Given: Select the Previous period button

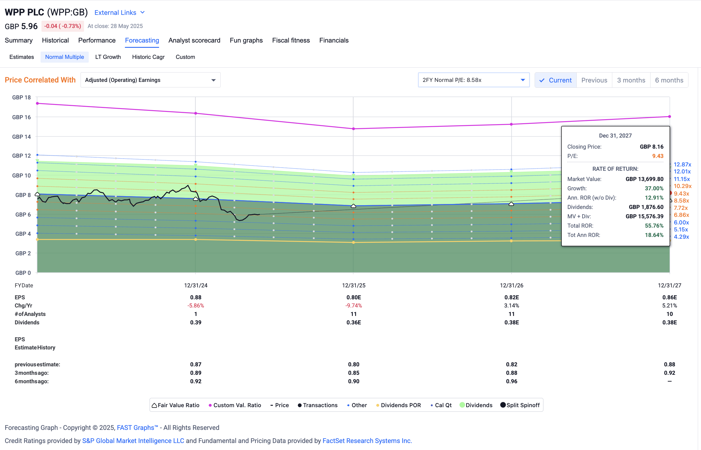Looking at the screenshot, I should click(594, 80).
